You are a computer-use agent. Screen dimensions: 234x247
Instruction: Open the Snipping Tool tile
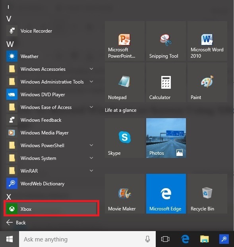pyautogui.click(x=166, y=41)
